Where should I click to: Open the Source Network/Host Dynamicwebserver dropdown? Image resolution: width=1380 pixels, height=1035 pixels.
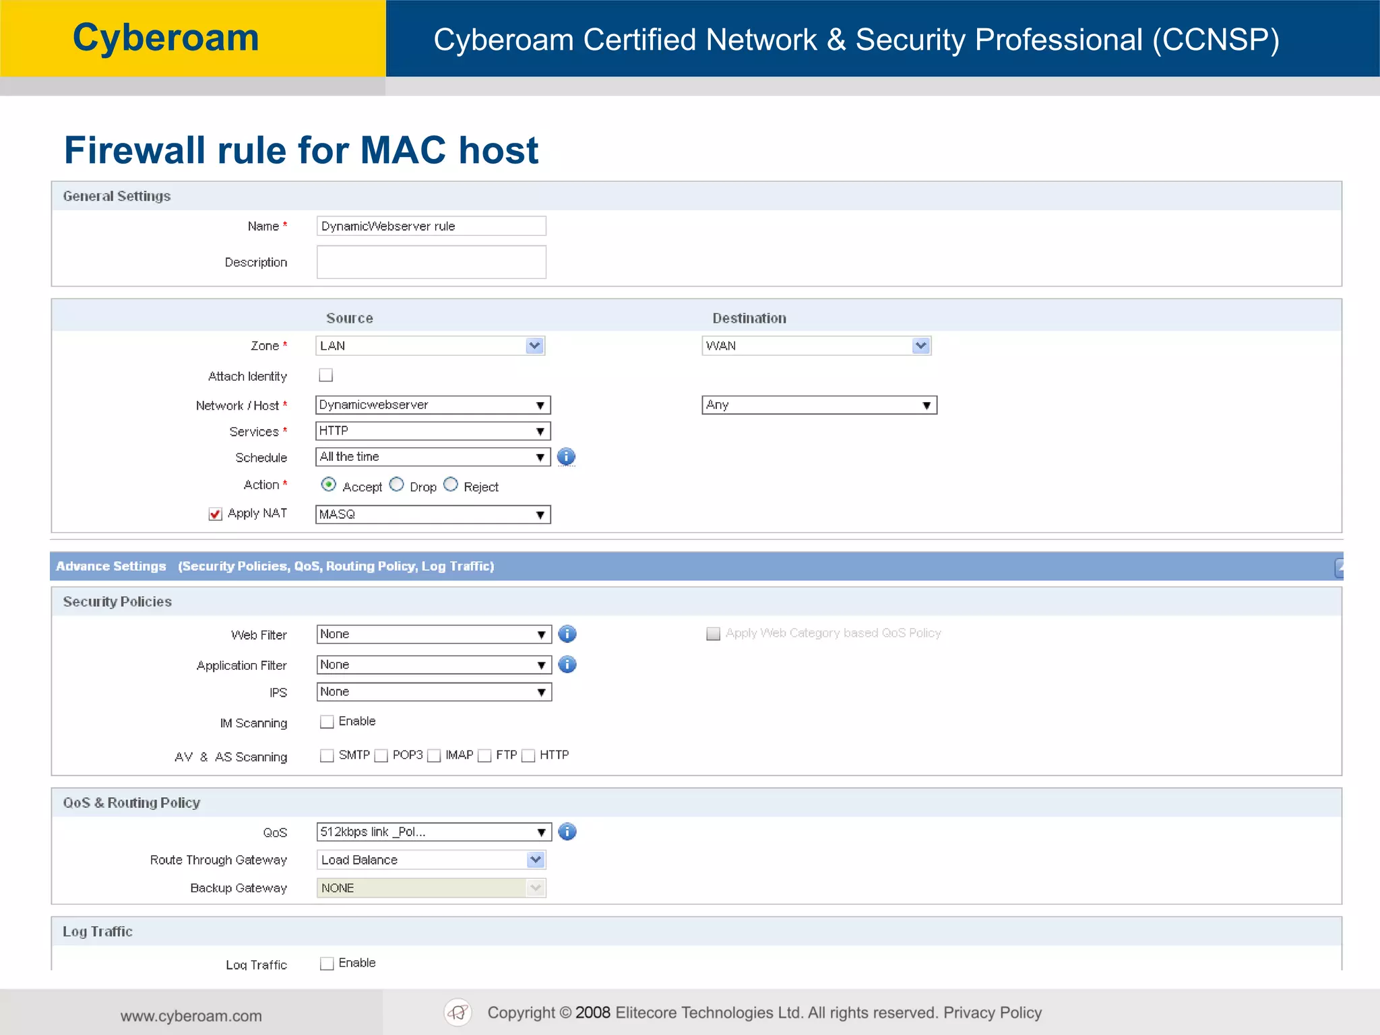433,405
